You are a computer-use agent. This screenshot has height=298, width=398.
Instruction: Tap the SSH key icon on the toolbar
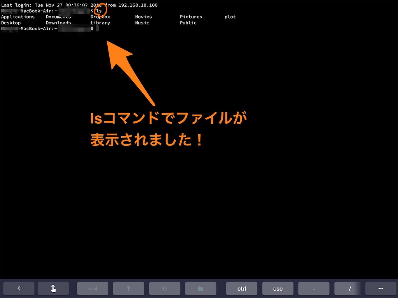(129, 288)
